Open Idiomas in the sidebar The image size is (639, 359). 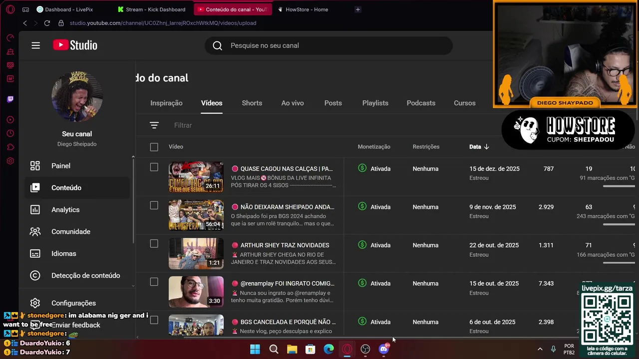pos(77,253)
